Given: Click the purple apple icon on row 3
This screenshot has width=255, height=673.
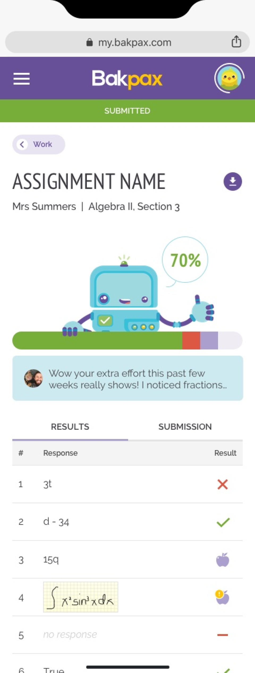Looking at the screenshot, I should [x=223, y=560].
